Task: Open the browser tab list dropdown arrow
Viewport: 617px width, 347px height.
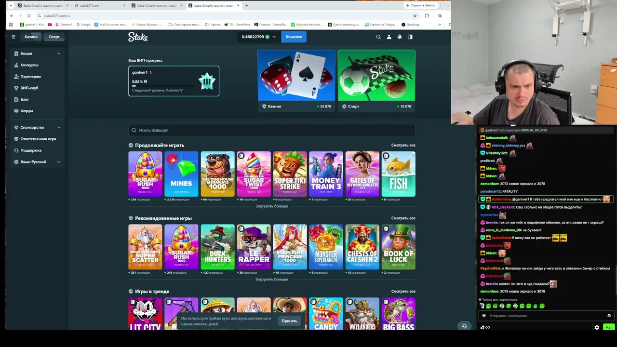Action: [x=11, y=6]
